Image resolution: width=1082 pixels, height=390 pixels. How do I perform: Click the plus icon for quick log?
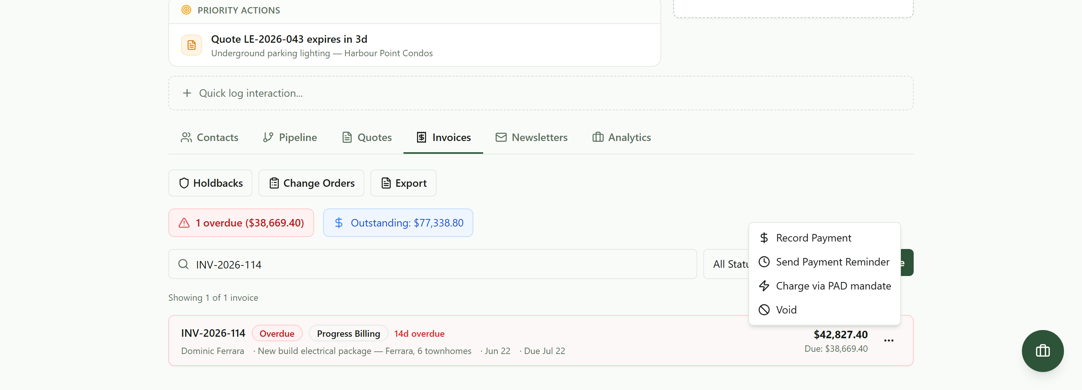[x=187, y=93]
